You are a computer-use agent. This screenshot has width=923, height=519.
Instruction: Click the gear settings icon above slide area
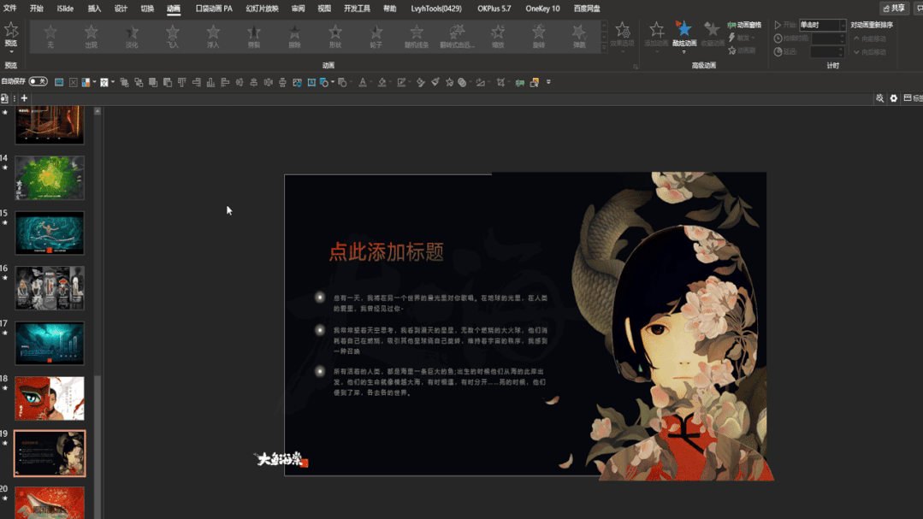coord(894,98)
